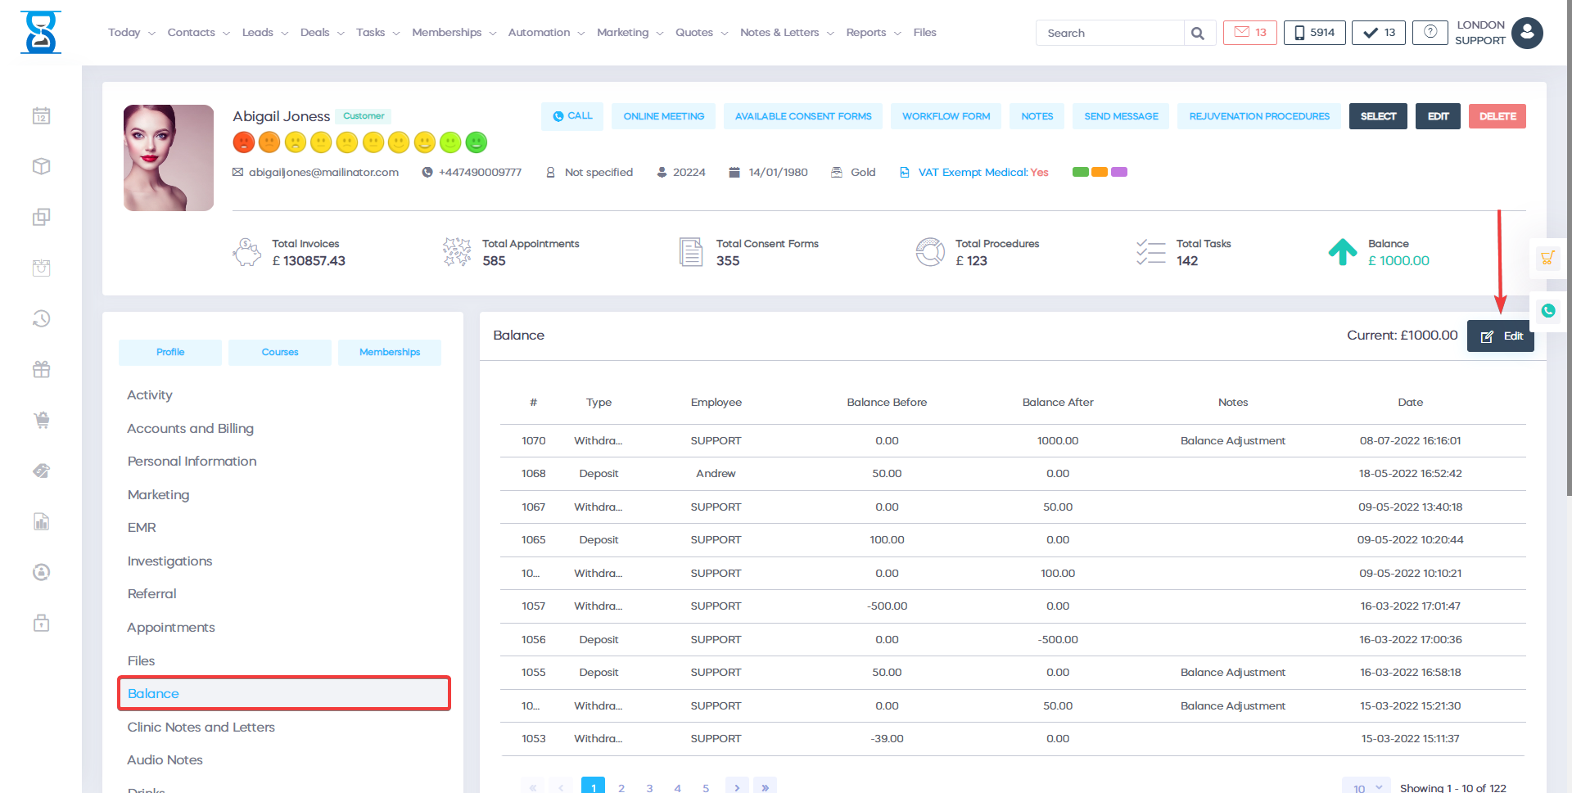Open the shopping cart sidebar icon

click(42, 421)
